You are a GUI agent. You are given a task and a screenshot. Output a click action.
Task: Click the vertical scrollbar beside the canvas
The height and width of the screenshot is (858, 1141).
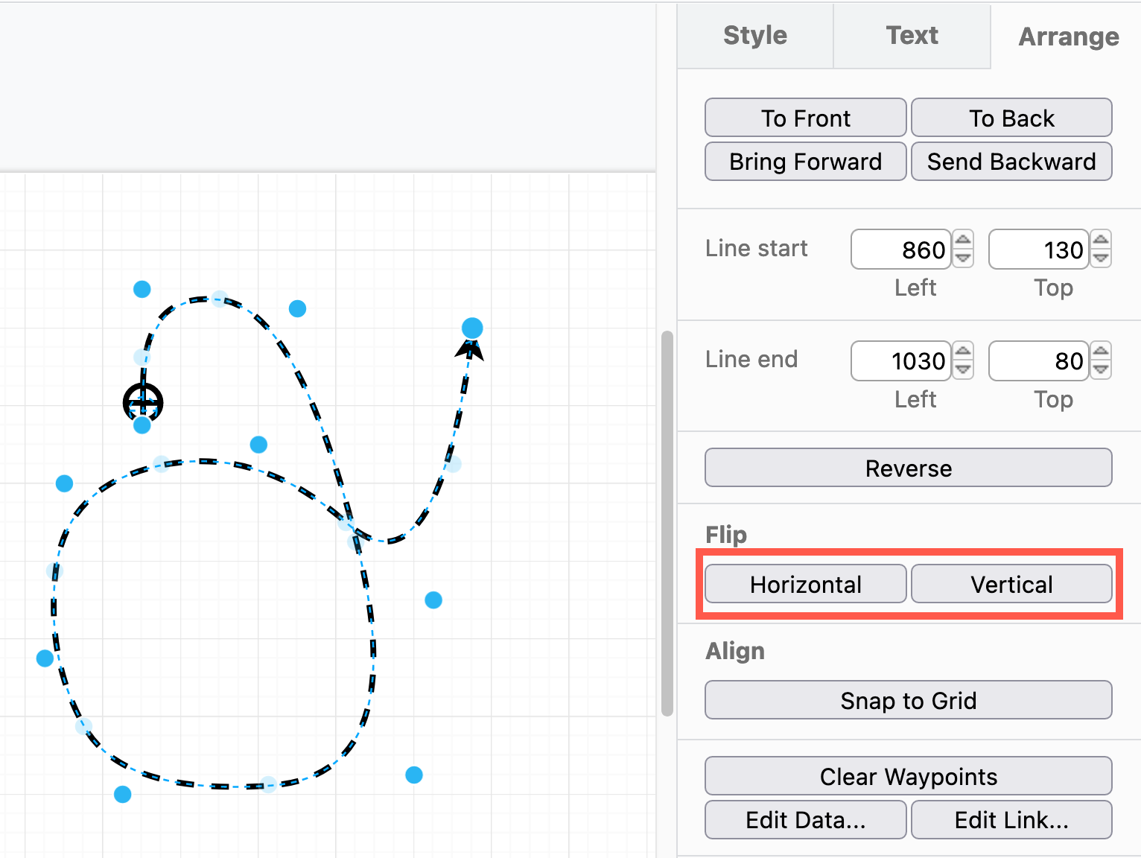665,521
